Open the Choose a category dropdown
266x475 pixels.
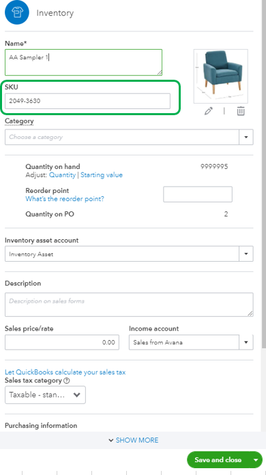tap(122, 137)
